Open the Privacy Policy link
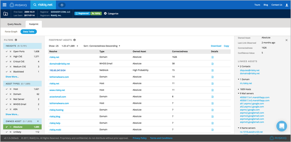291x142 pixels. (140, 138)
